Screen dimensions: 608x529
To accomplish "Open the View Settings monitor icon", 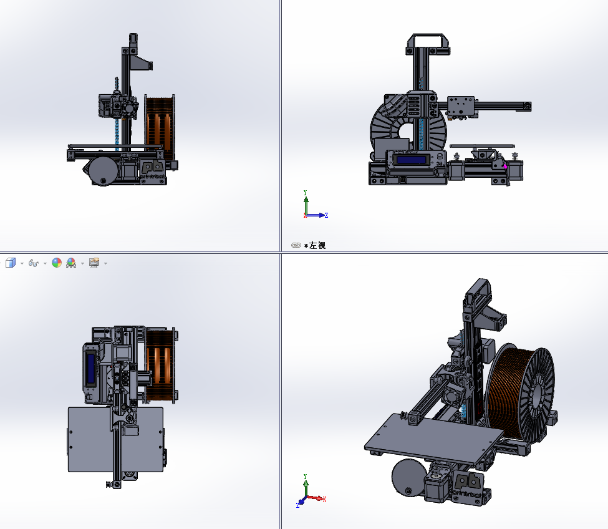I will tap(94, 263).
